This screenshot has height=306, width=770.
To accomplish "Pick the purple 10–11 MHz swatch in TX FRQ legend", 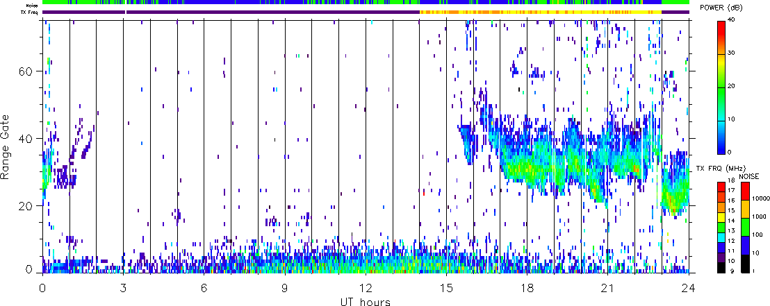I will click(723, 257).
